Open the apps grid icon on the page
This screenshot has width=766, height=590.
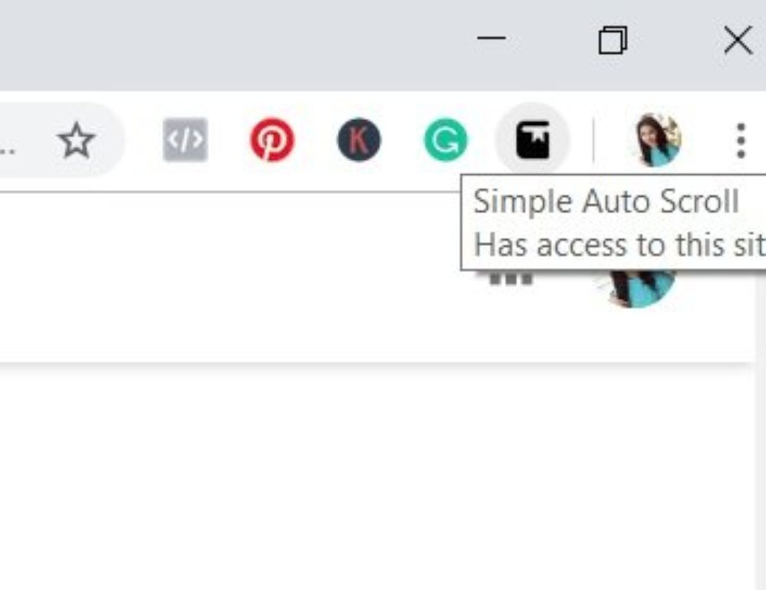[511, 278]
